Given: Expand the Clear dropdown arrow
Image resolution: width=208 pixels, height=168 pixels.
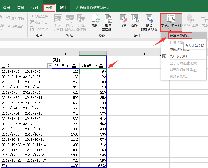Looking at the screenshot, I should (x=123, y=29).
